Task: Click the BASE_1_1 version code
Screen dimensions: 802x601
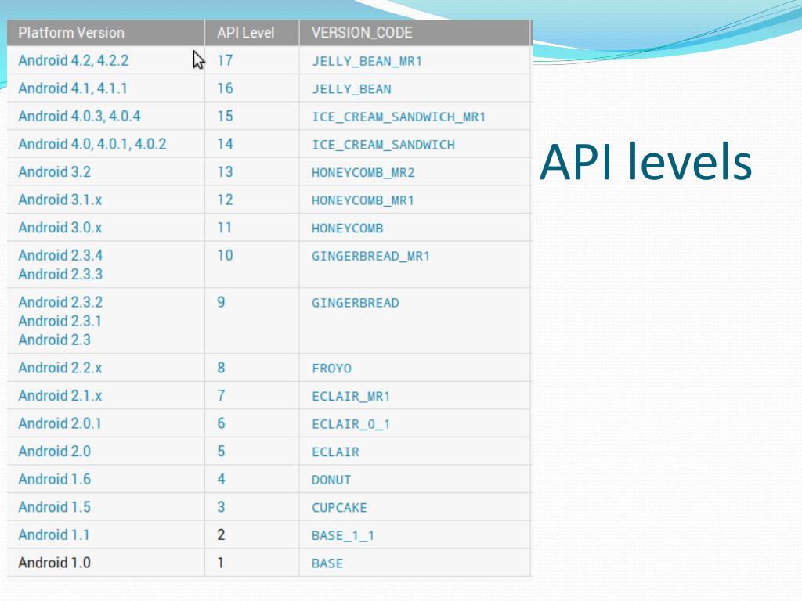Action: point(343,535)
